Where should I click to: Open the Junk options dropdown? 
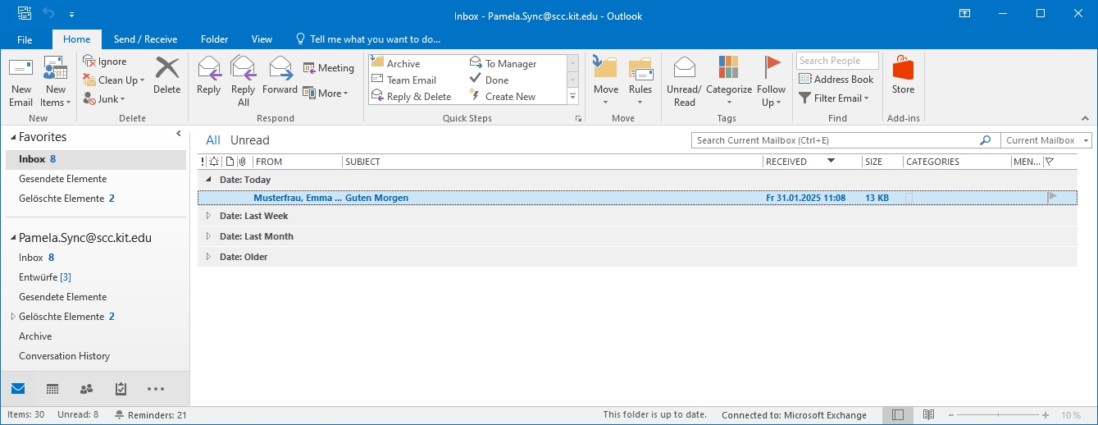tap(104, 98)
